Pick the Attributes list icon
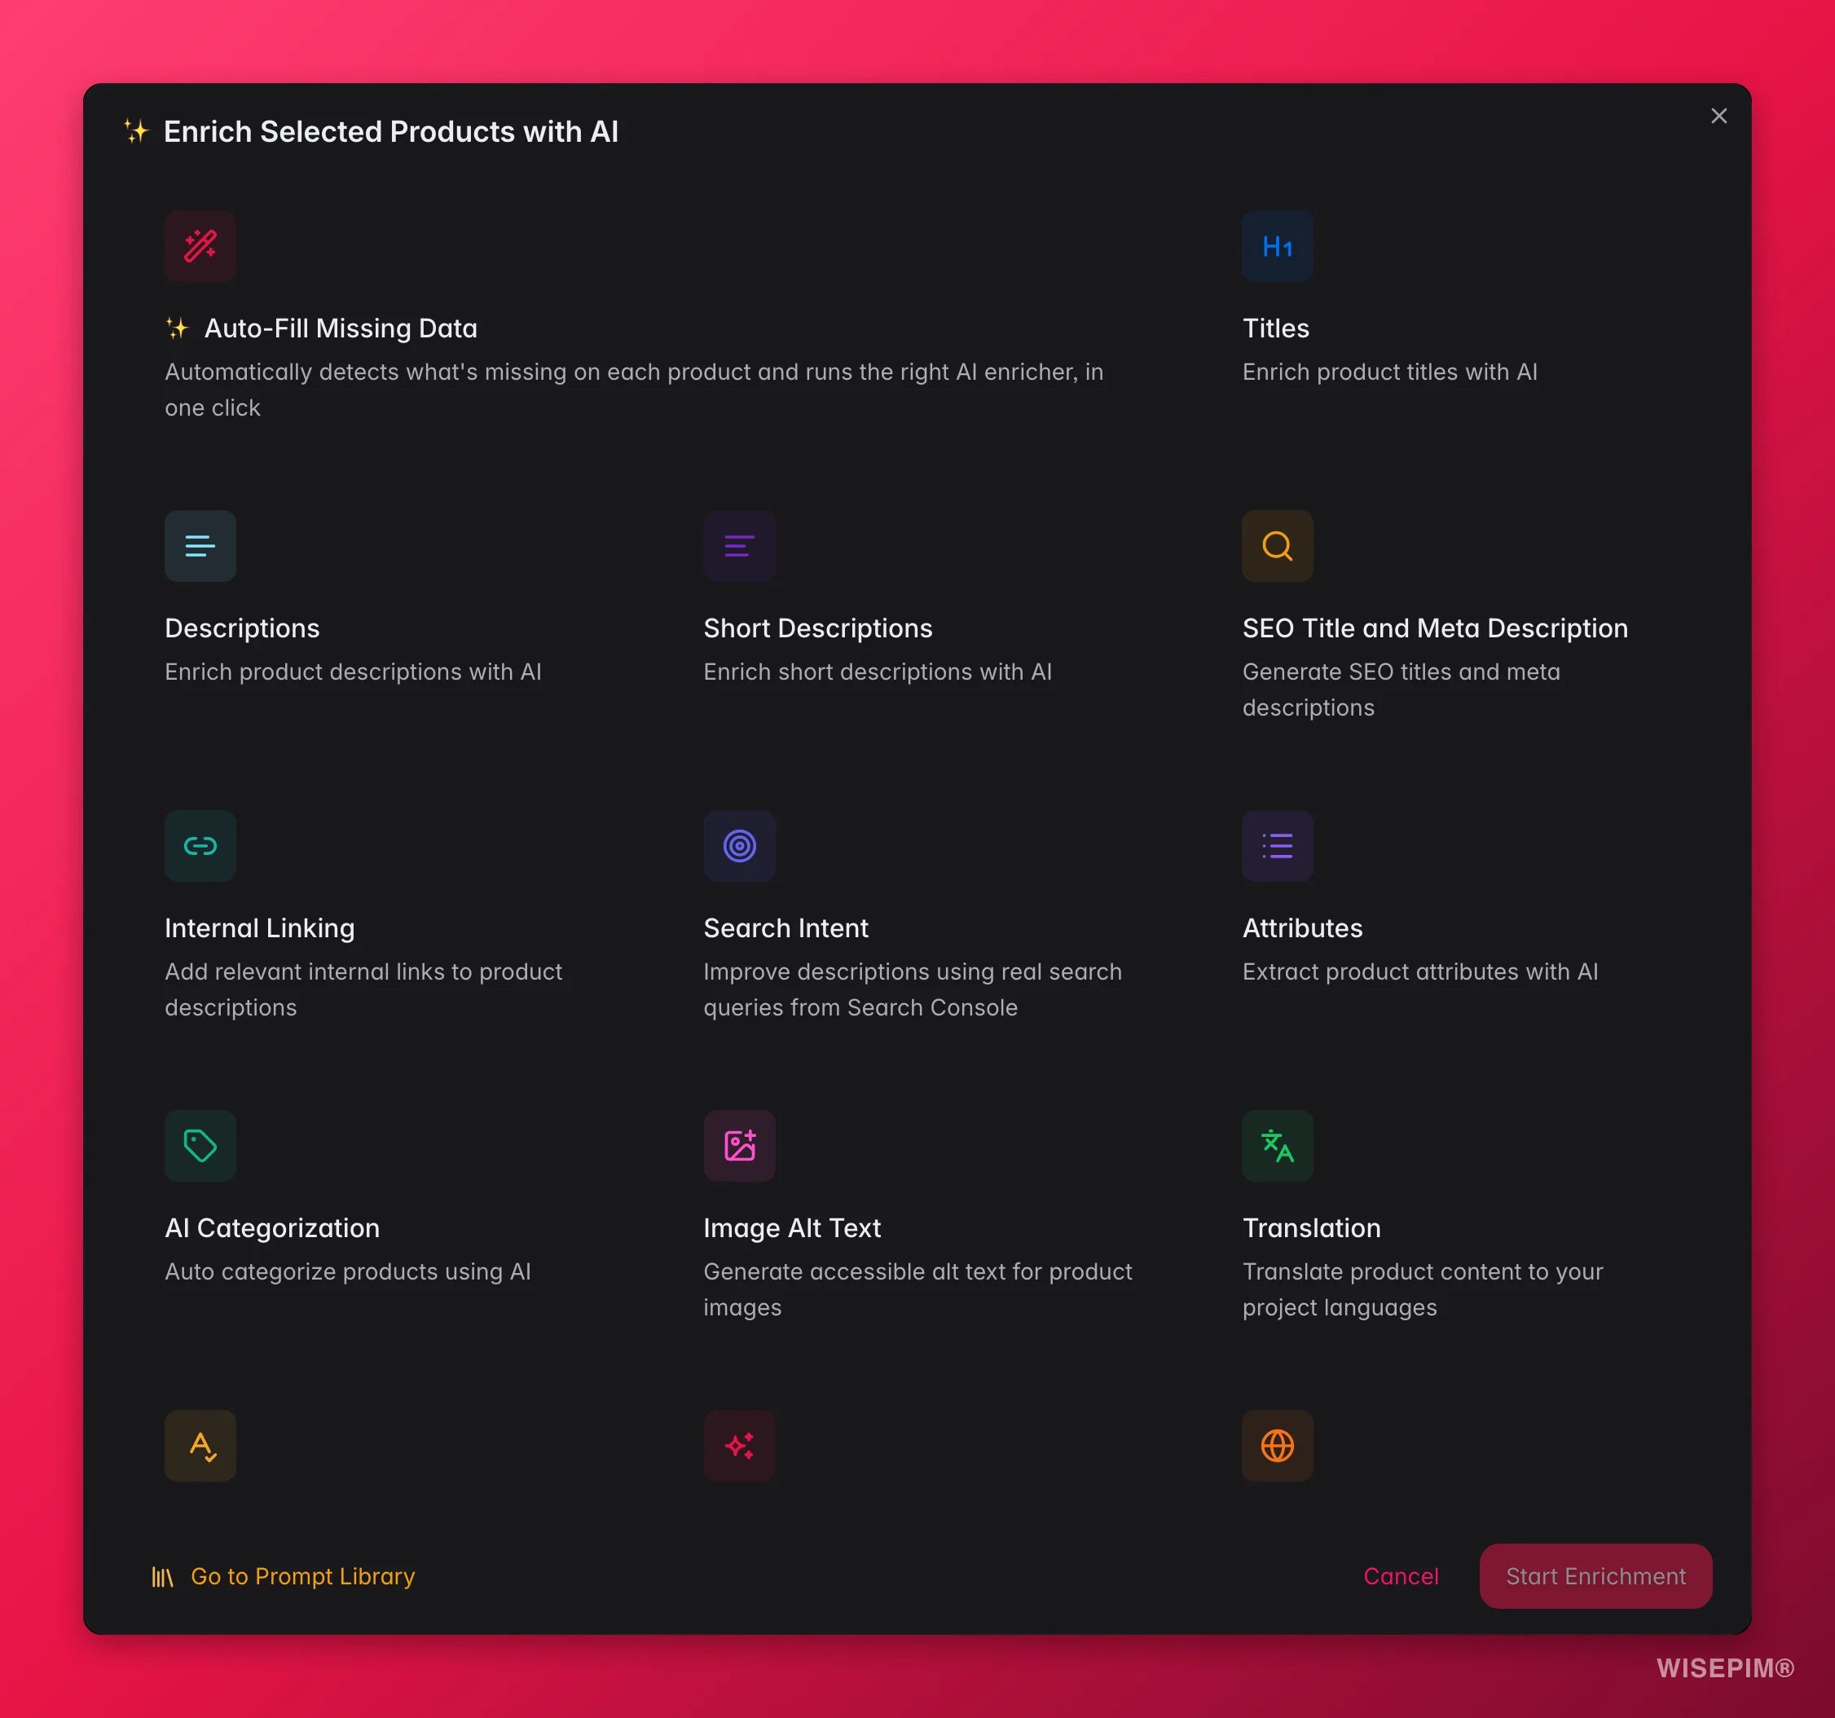The width and height of the screenshot is (1835, 1718). pyautogui.click(x=1278, y=847)
